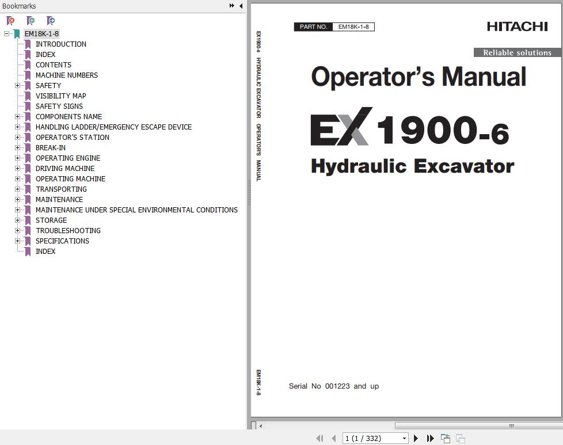Expand the SPECIFICATIONS bookmark

[x=17, y=241]
